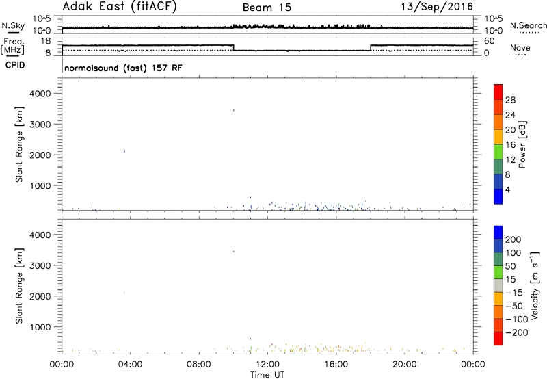Click the red top segment of Power colorbar
Viewport: 547px width, 379px height.
(x=498, y=92)
